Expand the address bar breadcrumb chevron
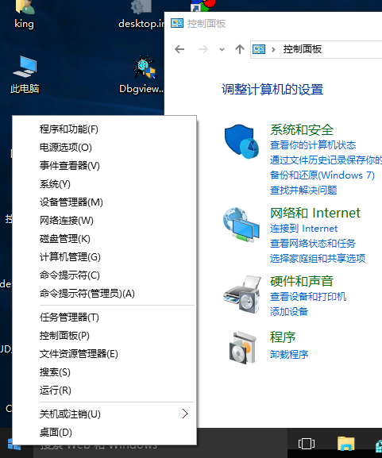The width and height of the screenshot is (382, 458). click(273, 50)
